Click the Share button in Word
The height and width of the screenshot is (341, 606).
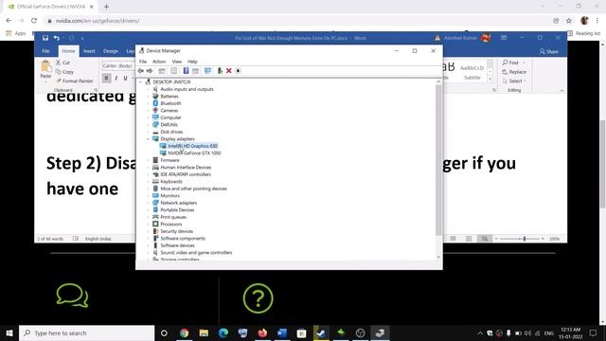[x=549, y=51]
